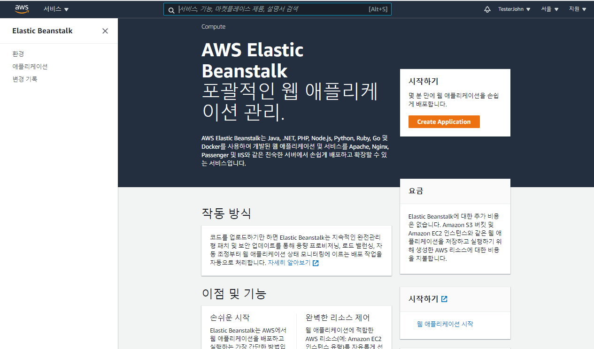
Task: Click the Elastic Beanstalk sidebar title
Action: point(42,31)
